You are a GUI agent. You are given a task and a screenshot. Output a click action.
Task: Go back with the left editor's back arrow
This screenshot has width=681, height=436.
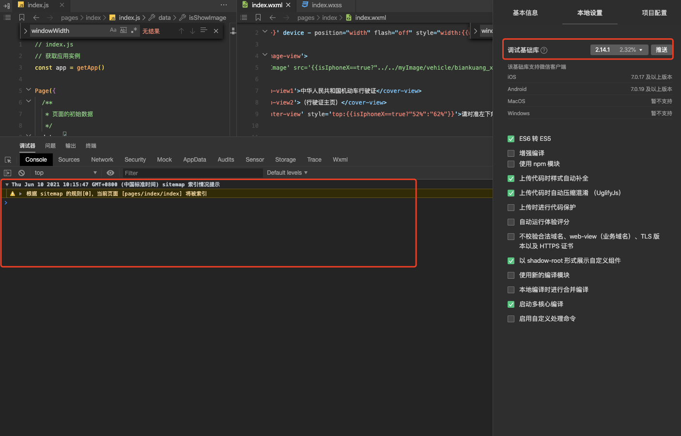[36, 17]
